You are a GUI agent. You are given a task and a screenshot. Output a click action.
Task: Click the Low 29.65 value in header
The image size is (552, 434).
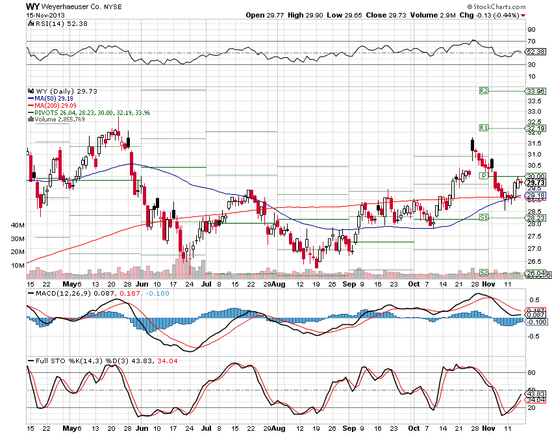[x=344, y=15]
